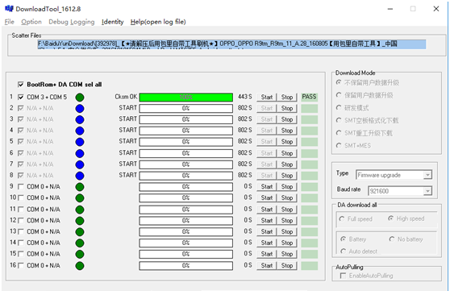Enable the EnableAutoPulling checkbox
The height and width of the screenshot is (291, 450).
click(x=343, y=276)
